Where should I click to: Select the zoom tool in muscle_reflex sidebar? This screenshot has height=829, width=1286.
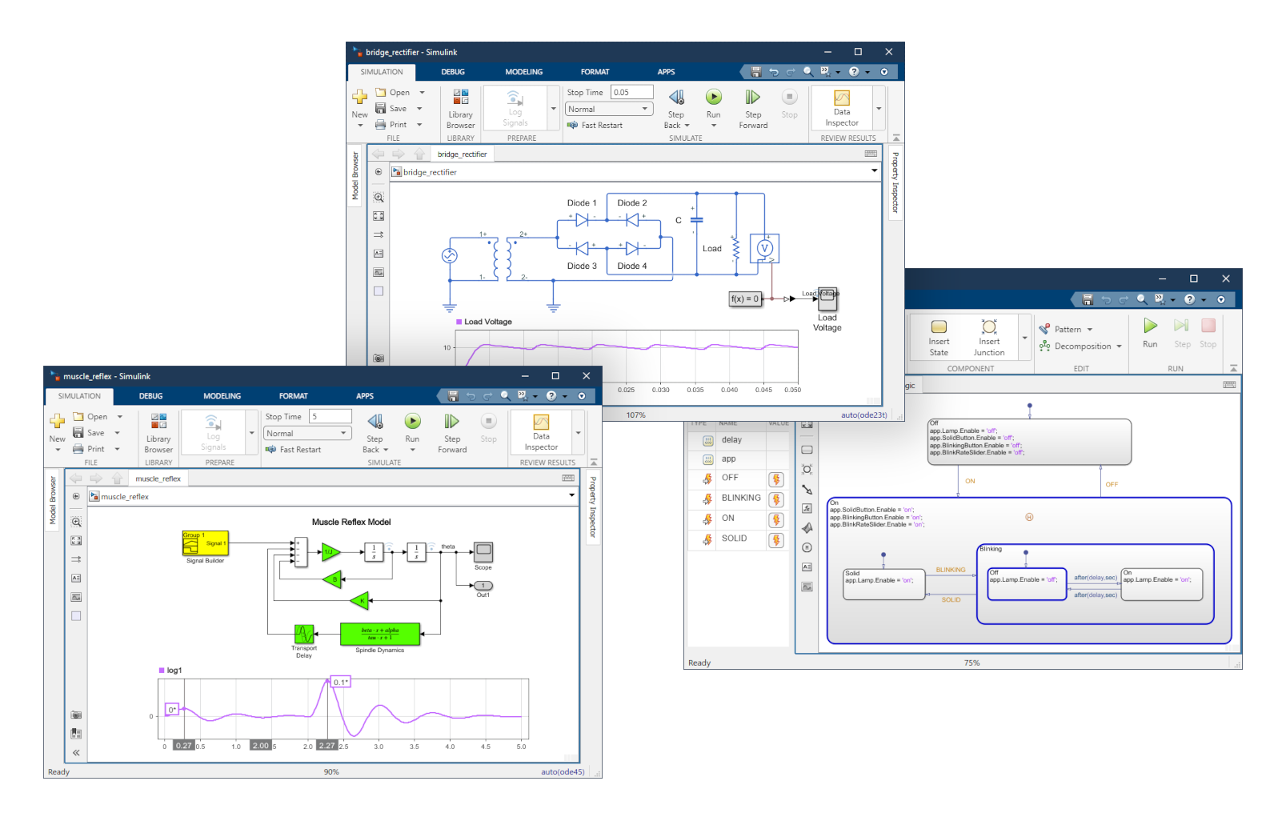click(x=76, y=521)
